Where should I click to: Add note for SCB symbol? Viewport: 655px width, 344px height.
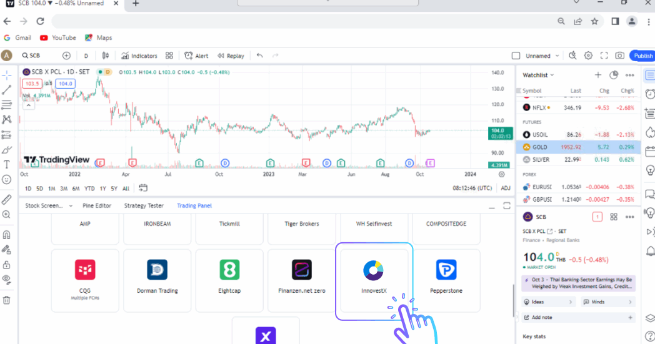(579, 318)
